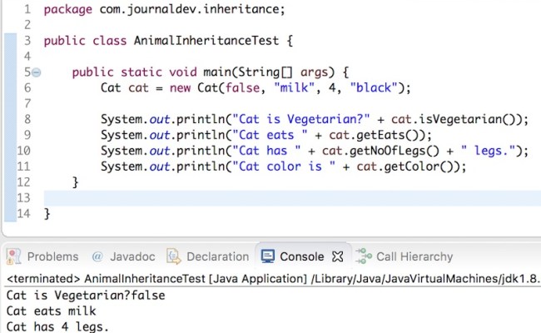The height and width of the screenshot is (333, 541).
Task: Click the AnimalInheritanceTest class name
Action: tap(206, 41)
